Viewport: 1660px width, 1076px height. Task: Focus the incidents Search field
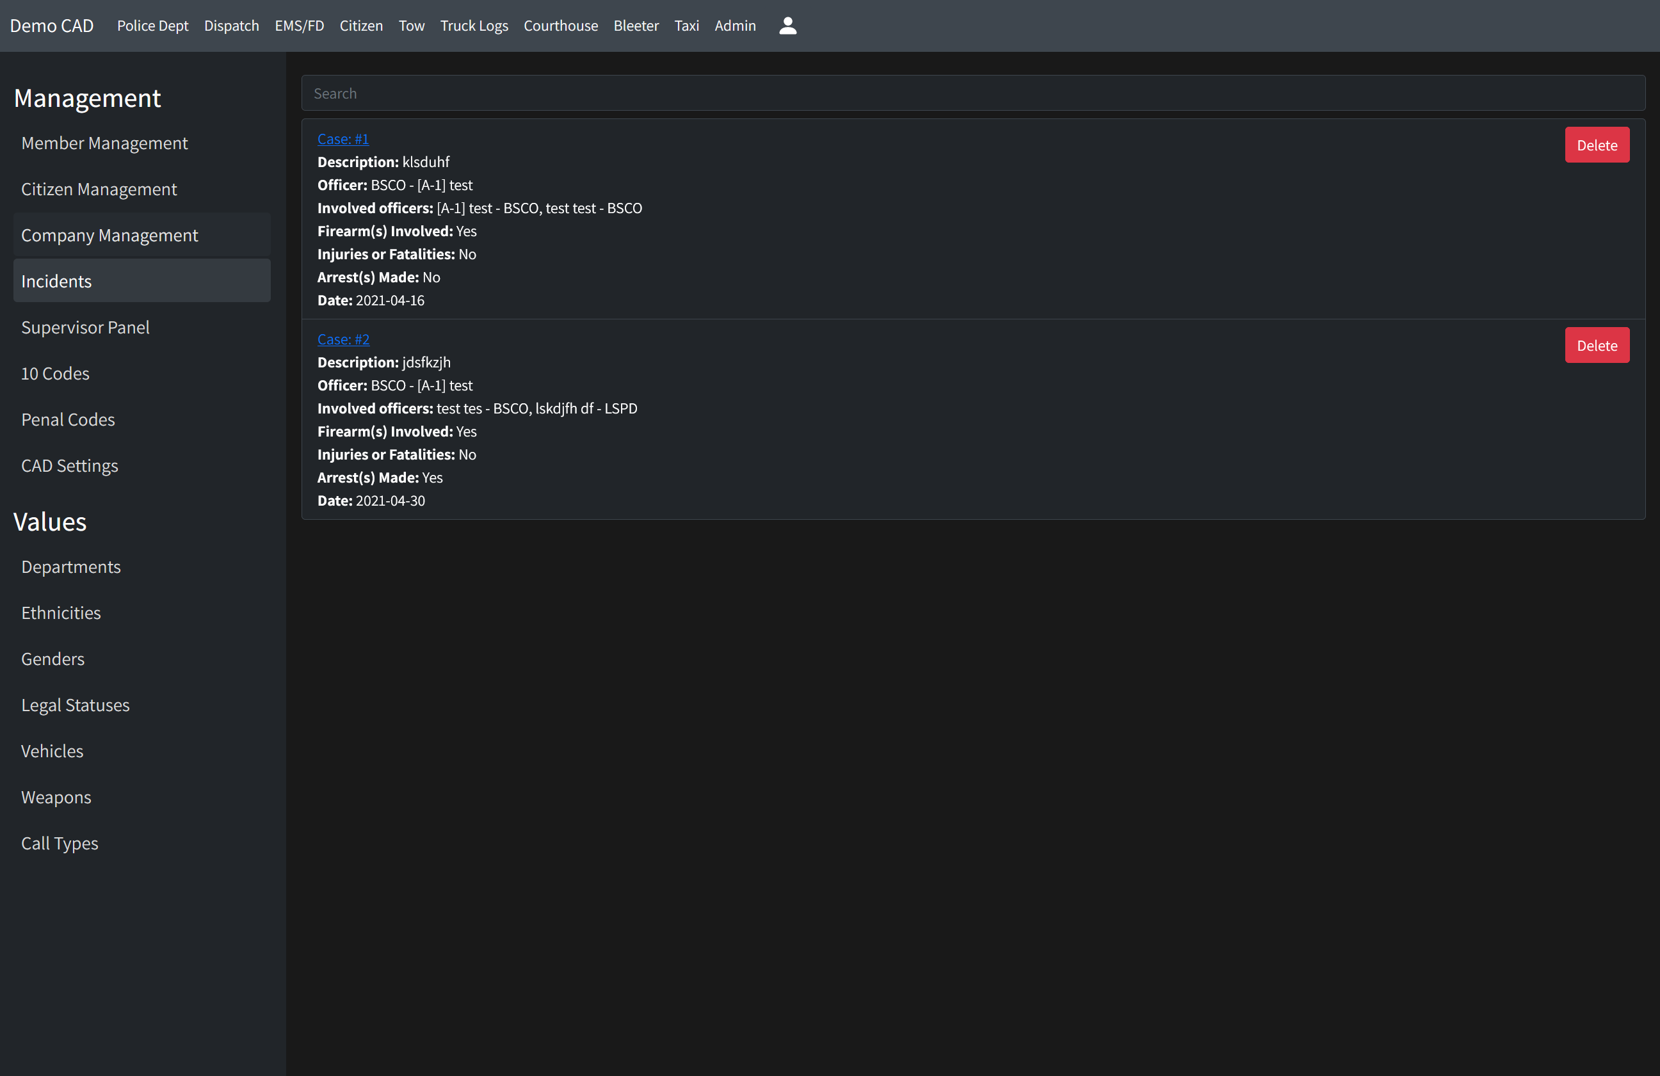tap(972, 93)
